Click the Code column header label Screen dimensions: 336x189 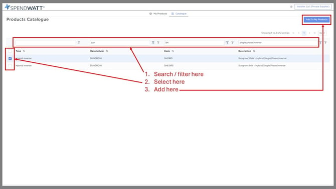coord(167,51)
